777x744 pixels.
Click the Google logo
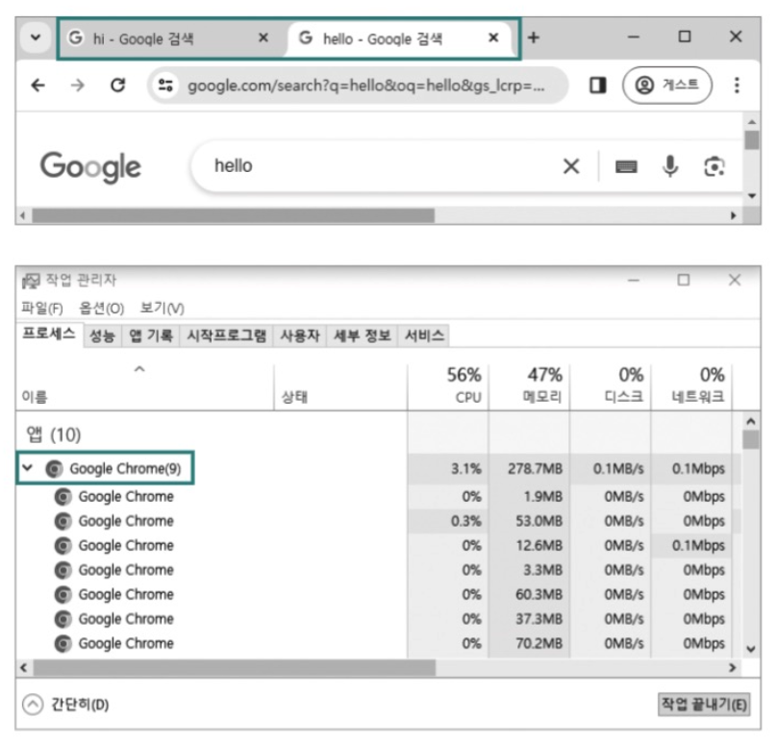pos(90,167)
